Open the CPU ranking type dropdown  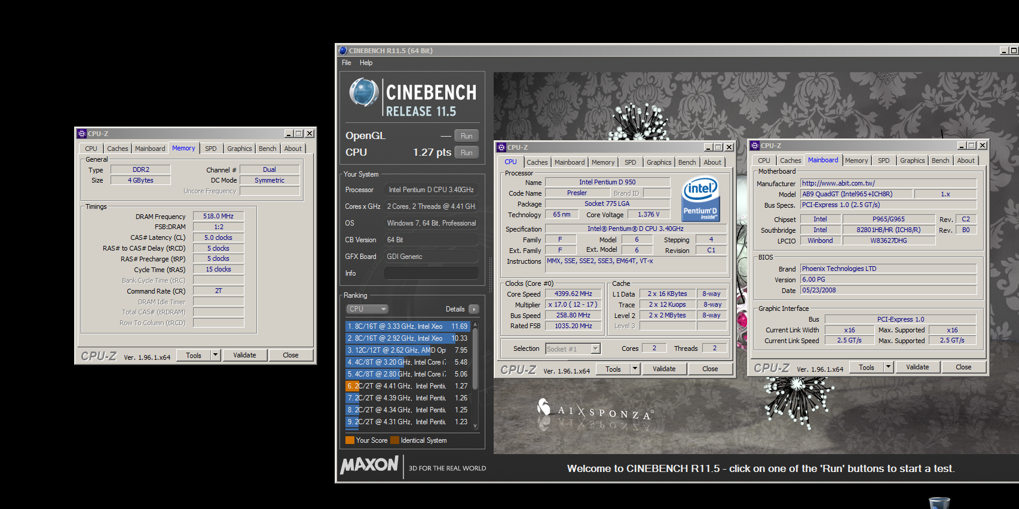[x=367, y=309]
